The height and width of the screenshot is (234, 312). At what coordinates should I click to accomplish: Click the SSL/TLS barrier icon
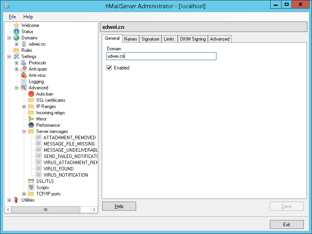31,181
